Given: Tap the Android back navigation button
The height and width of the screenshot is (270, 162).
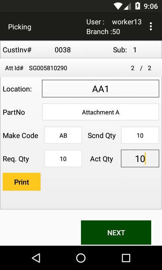Looking at the screenshot, I should click(x=36, y=258).
